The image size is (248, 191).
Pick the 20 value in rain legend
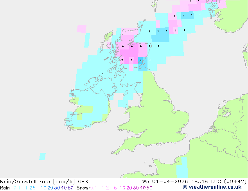coord(50,188)
